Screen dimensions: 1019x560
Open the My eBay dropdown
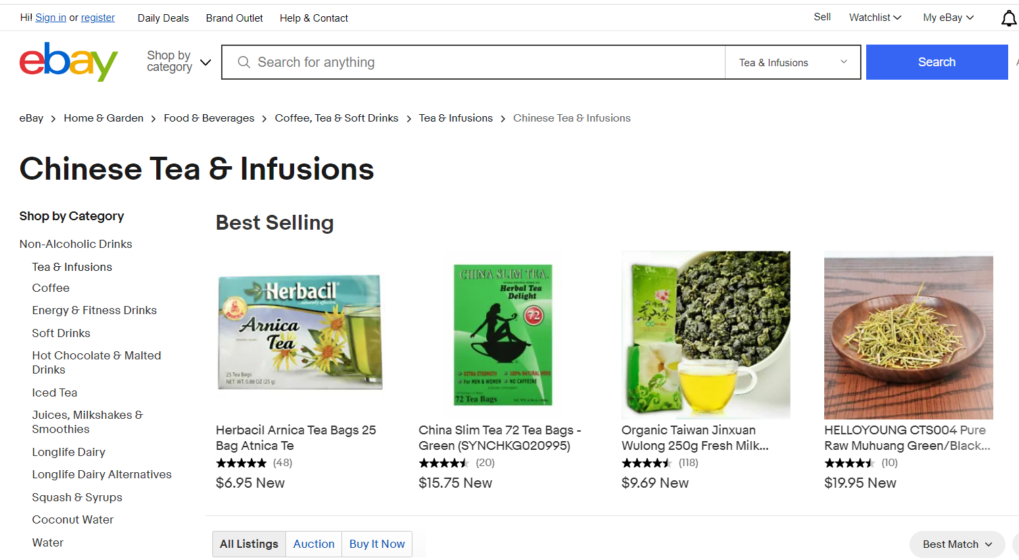(x=947, y=17)
